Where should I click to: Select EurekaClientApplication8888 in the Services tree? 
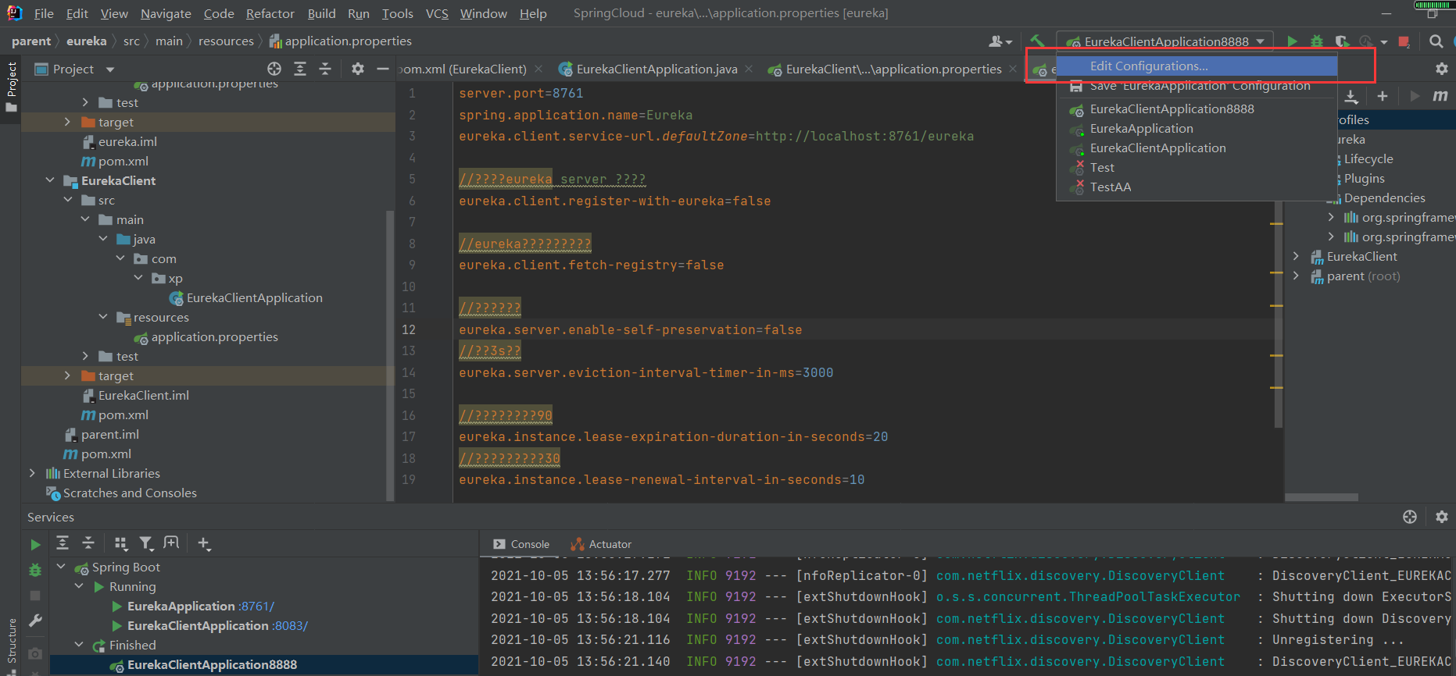pyautogui.click(x=212, y=665)
